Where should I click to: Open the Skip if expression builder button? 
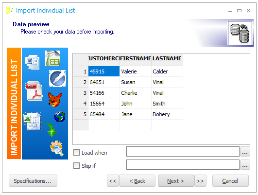tap(245, 164)
